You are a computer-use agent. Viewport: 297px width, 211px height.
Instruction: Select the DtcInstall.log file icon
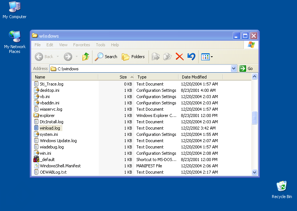point(36,122)
